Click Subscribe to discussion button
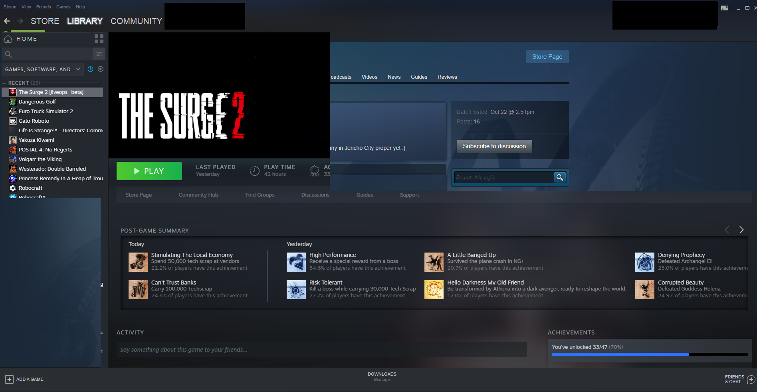This screenshot has width=757, height=392. pos(494,146)
